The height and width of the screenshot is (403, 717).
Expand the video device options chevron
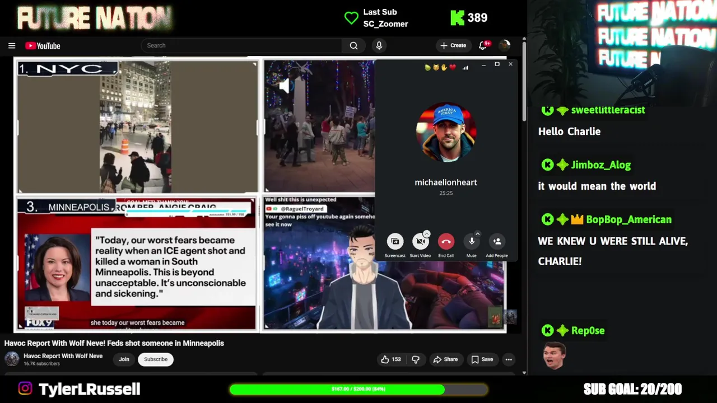click(x=427, y=233)
